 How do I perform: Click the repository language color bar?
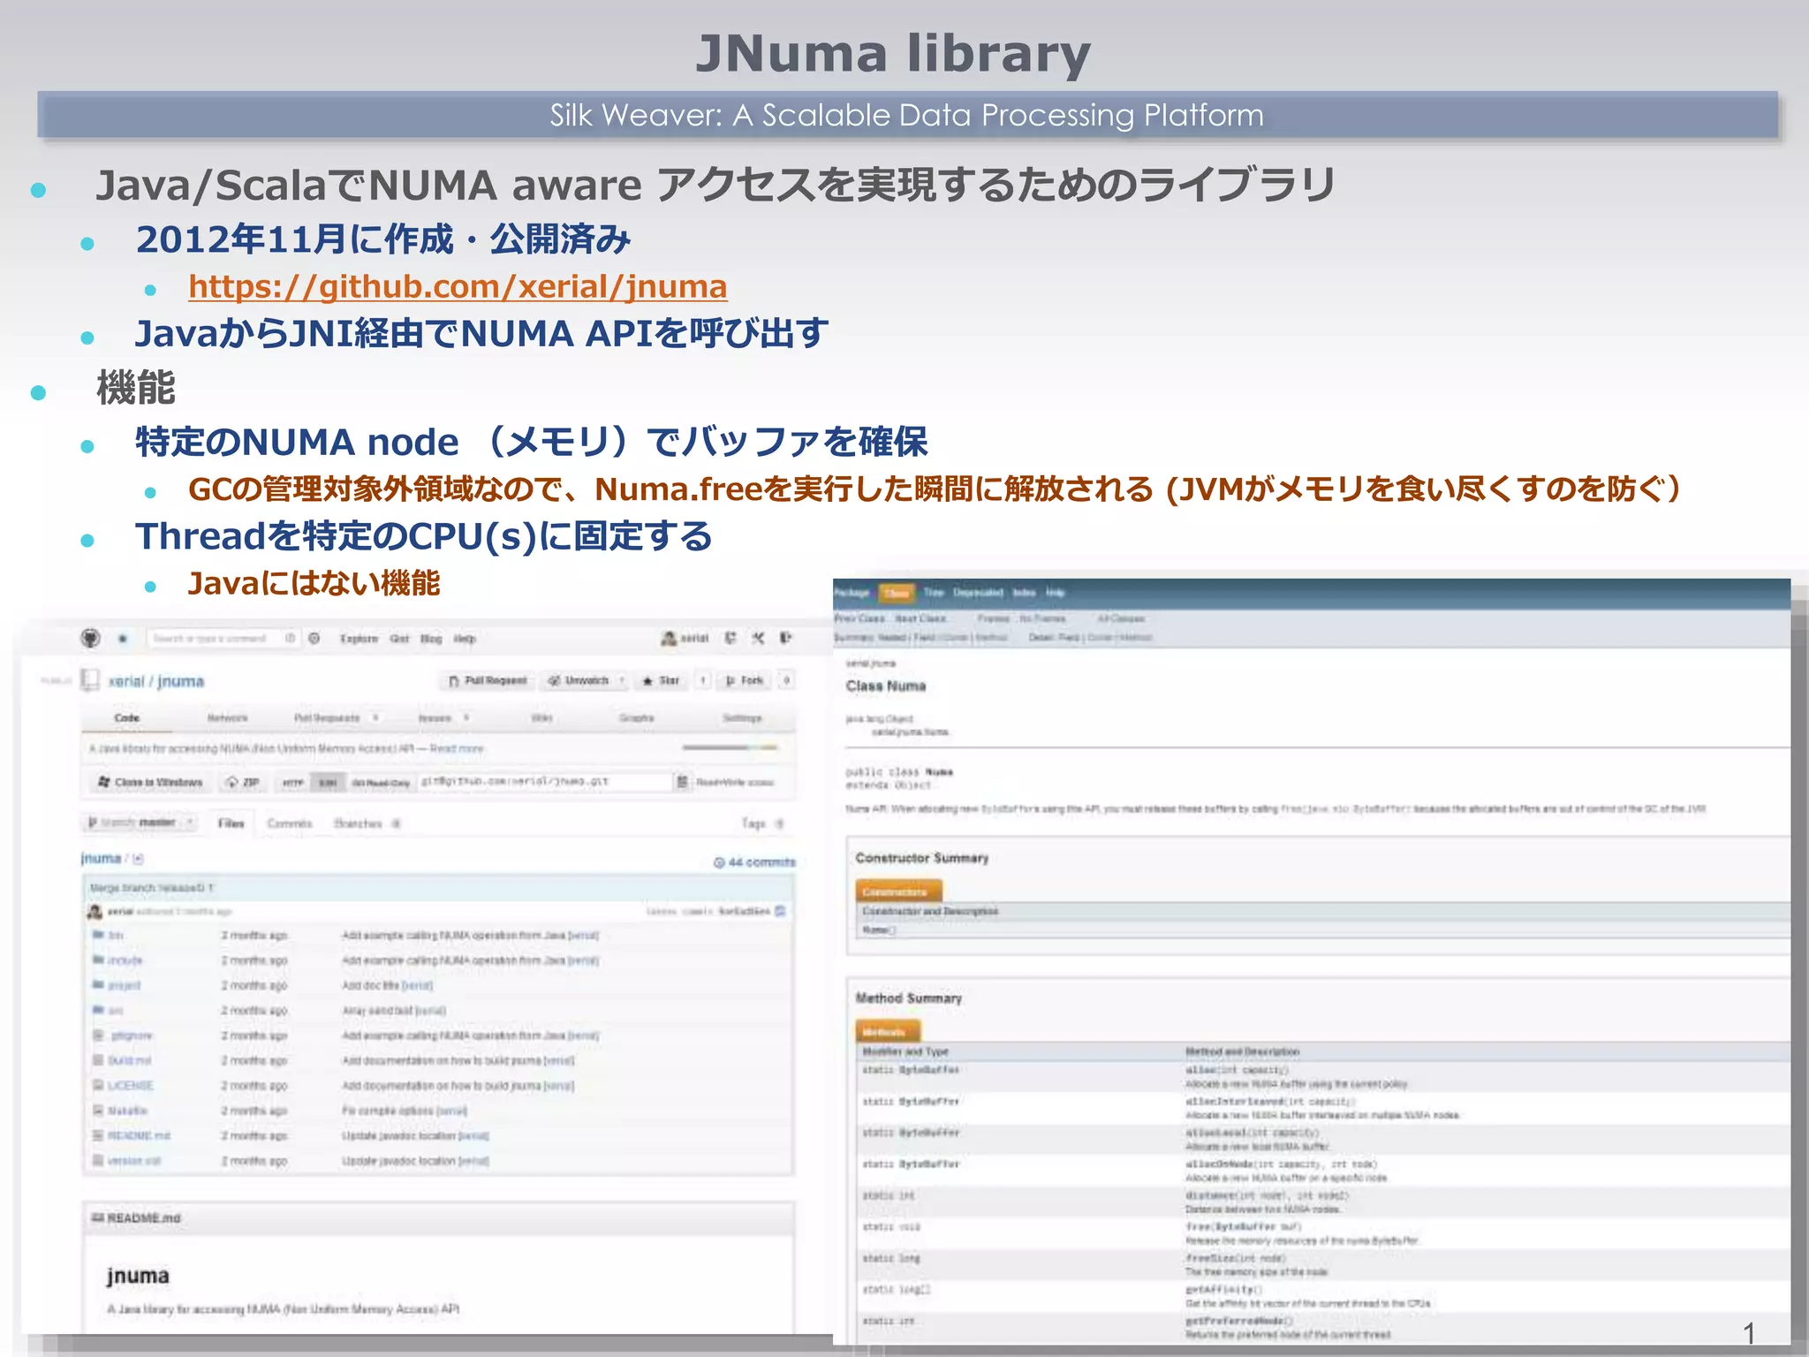pyautogui.click(x=730, y=748)
